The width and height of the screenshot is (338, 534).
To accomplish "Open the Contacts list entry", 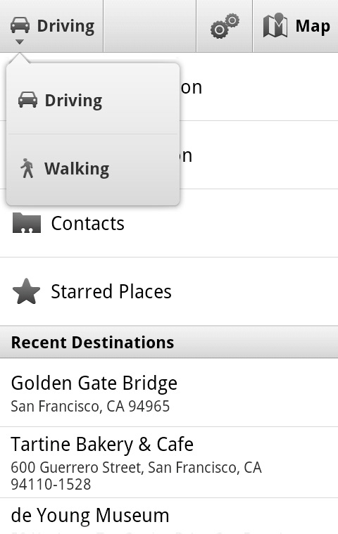I will 169,224.
